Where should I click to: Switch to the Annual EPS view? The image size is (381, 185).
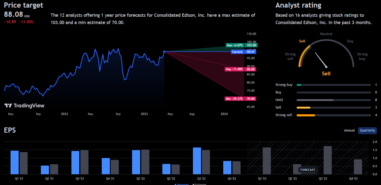pyautogui.click(x=349, y=130)
